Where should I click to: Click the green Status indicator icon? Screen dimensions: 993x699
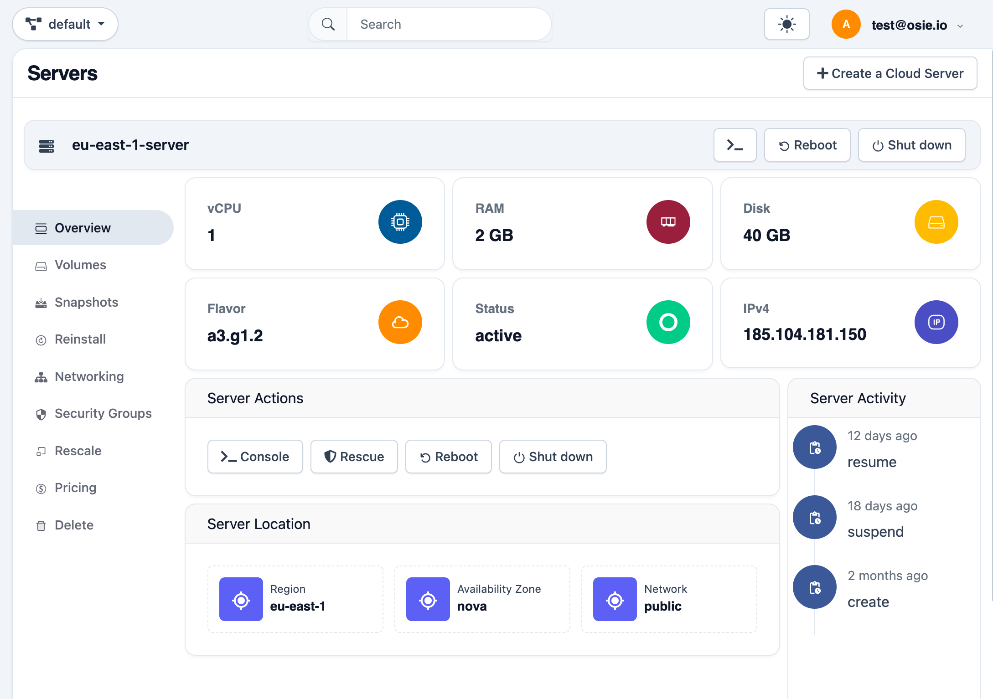[x=668, y=322]
